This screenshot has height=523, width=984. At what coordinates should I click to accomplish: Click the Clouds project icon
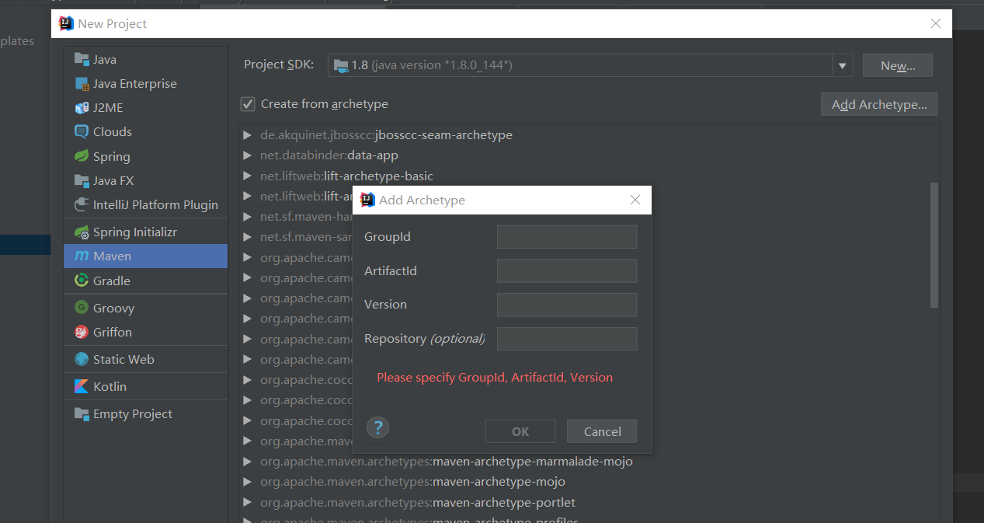82,131
